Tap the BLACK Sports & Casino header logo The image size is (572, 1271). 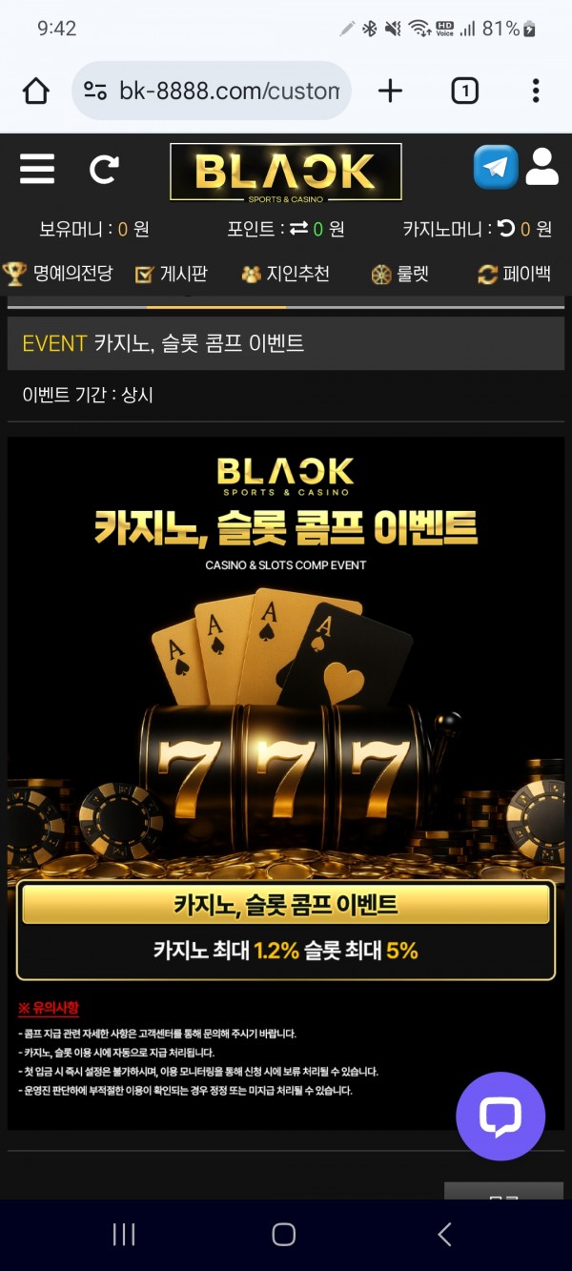point(285,172)
